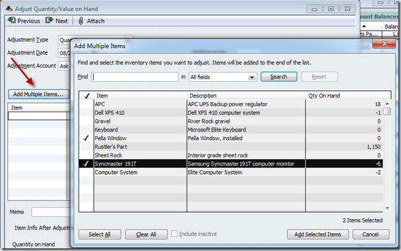
Task: Select 'Pella Window, installed' description cell
Action: (215, 138)
